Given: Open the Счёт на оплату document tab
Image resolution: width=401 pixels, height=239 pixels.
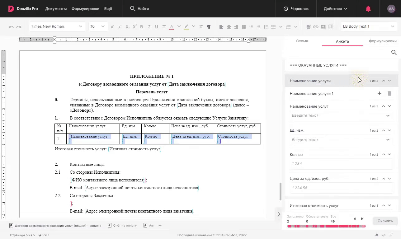Looking at the screenshot, I should (x=122, y=225).
